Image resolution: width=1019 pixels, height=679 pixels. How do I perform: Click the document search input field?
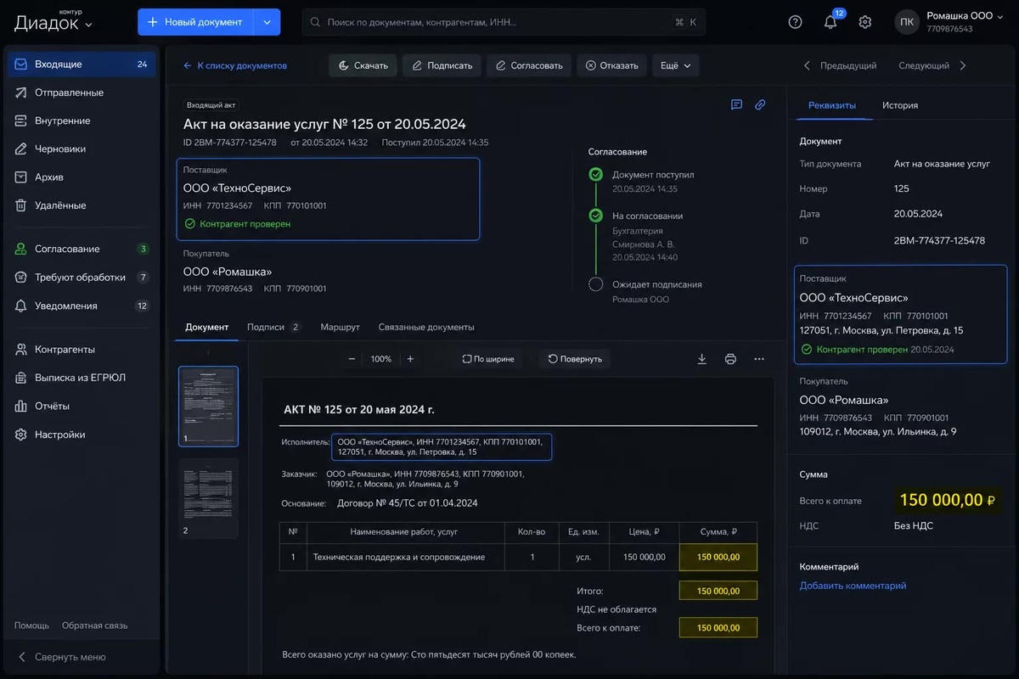(504, 22)
